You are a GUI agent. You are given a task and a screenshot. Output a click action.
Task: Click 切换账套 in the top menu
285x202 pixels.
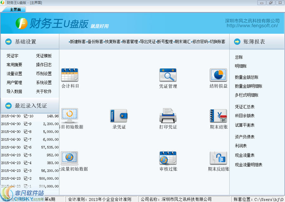[217, 41]
